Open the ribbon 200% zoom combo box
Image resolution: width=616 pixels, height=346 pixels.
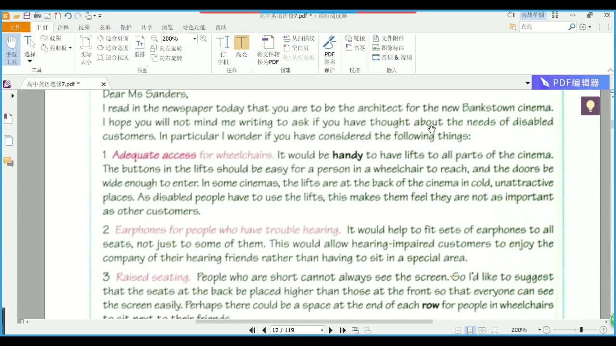coord(179,38)
